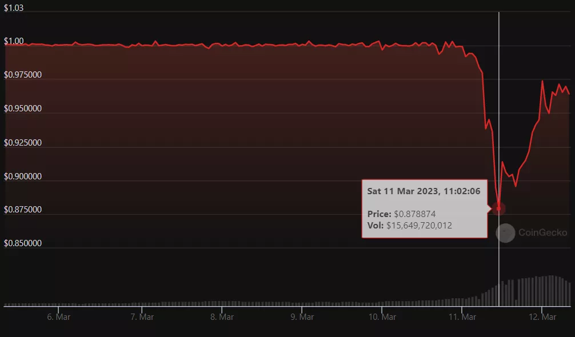The height and width of the screenshot is (337, 575).
Task: Click the tooltip pointer arrow beside the marker
Action: coord(490,209)
